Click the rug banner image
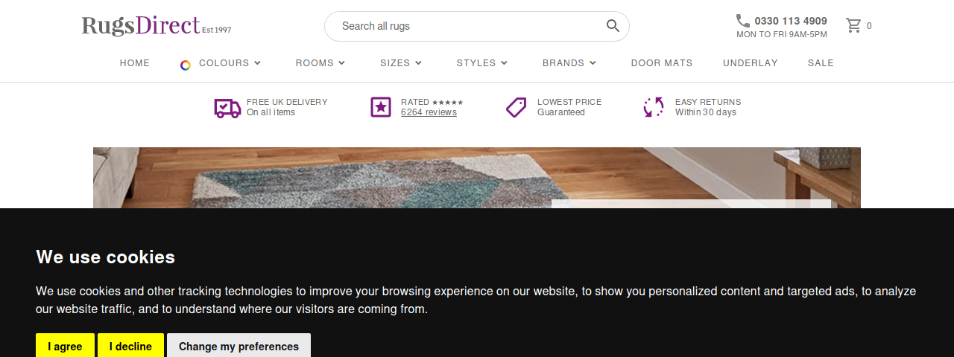The height and width of the screenshot is (357, 954). pos(477,178)
